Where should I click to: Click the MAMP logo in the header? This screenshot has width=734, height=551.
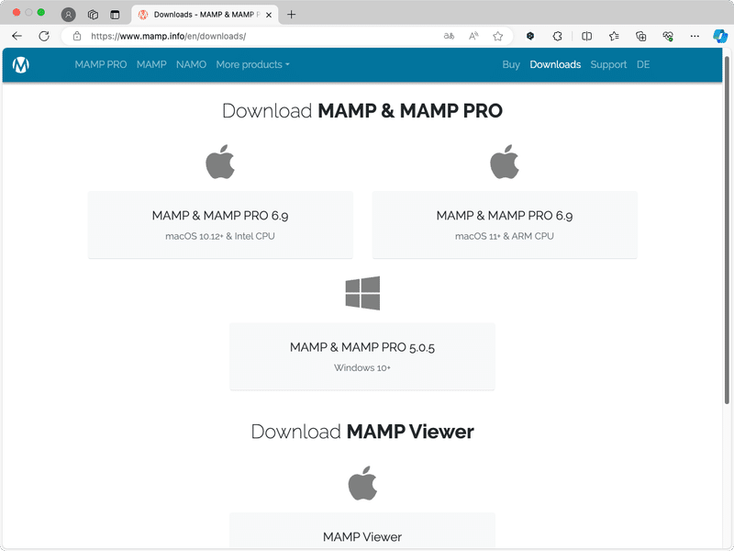20,64
